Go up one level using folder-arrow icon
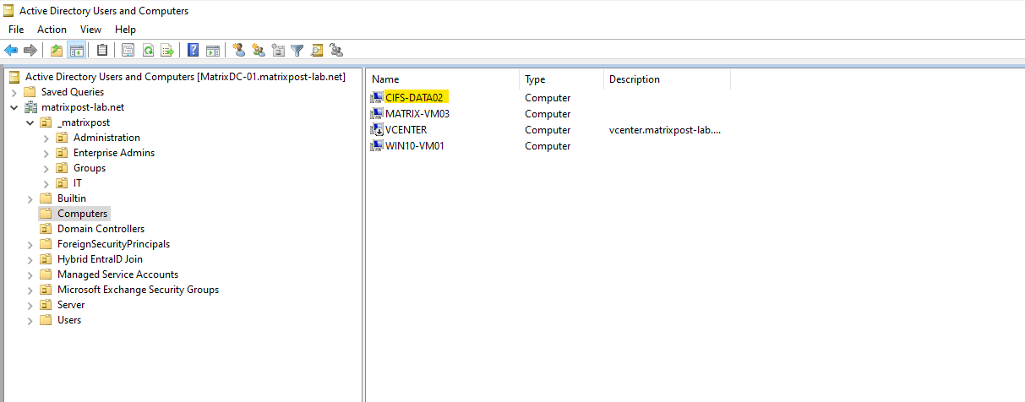 coord(57,51)
